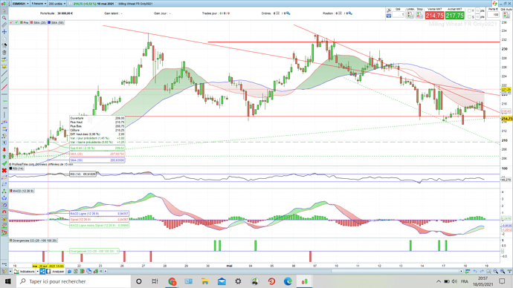Open the Limite order icon

point(410,15)
